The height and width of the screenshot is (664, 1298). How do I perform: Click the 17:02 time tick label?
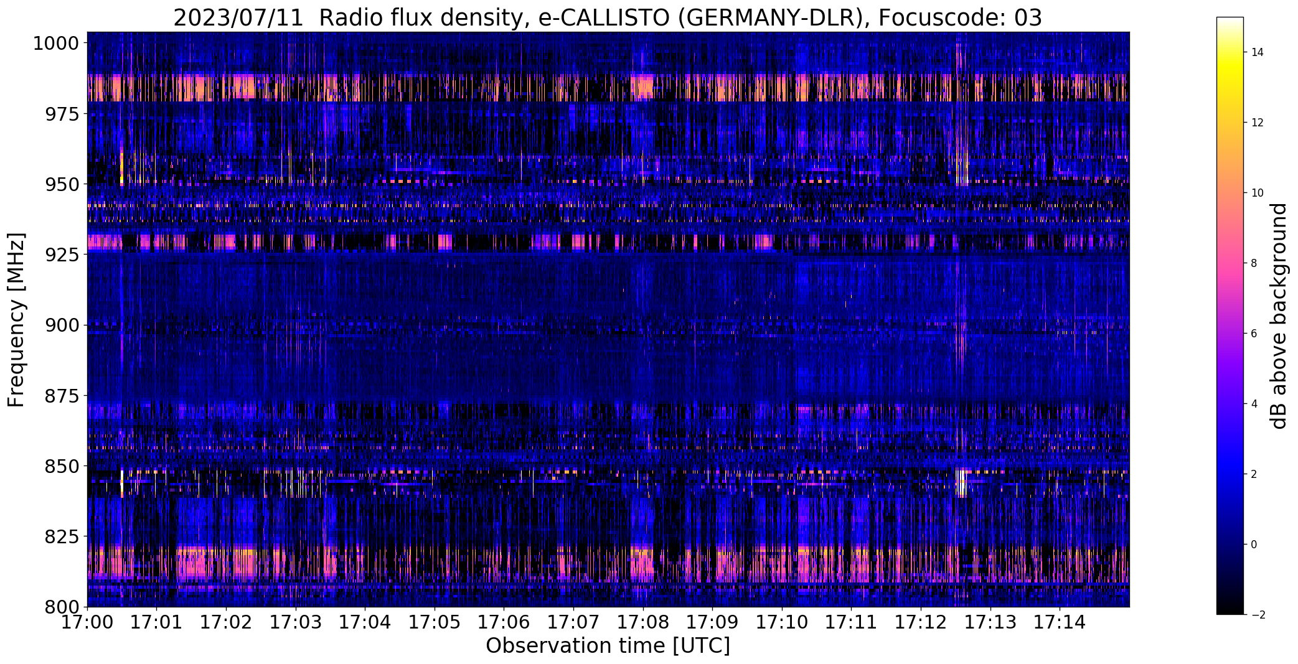click(x=226, y=622)
